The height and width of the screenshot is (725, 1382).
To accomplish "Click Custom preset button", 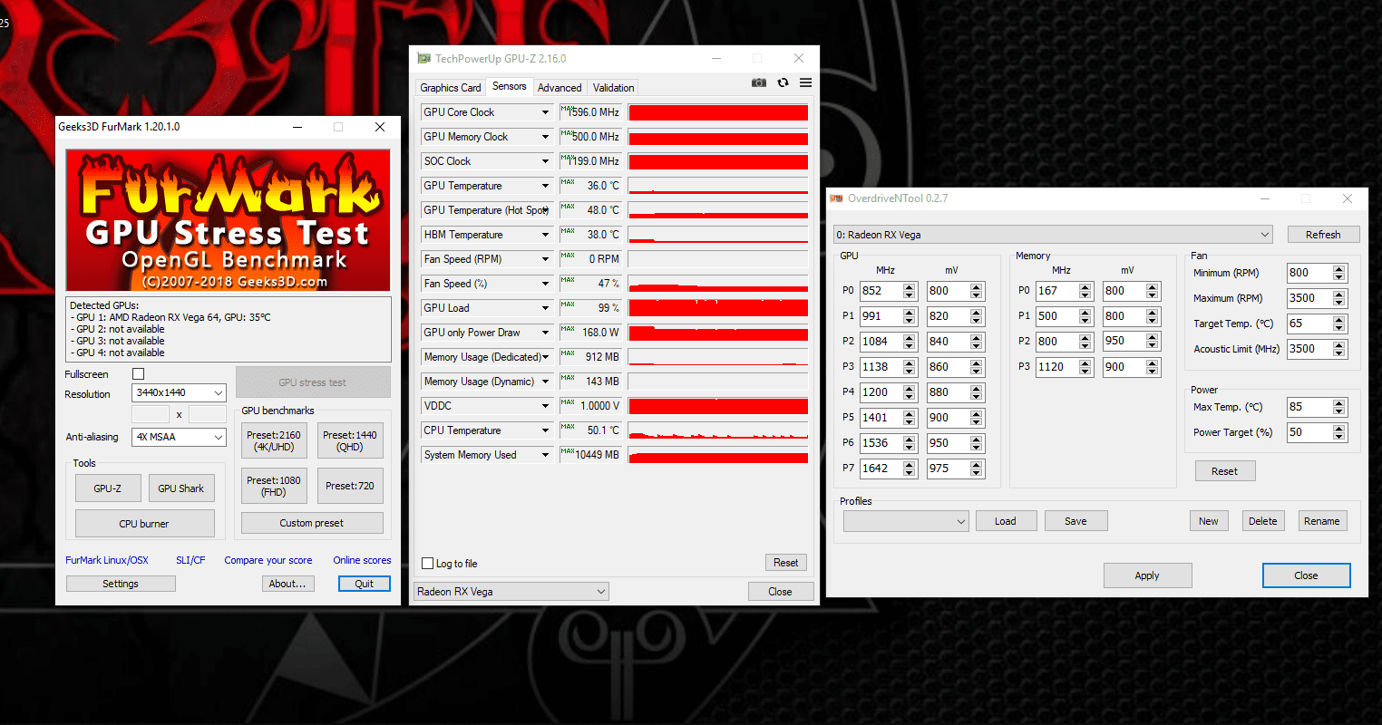I will click(x=312, y=523).
